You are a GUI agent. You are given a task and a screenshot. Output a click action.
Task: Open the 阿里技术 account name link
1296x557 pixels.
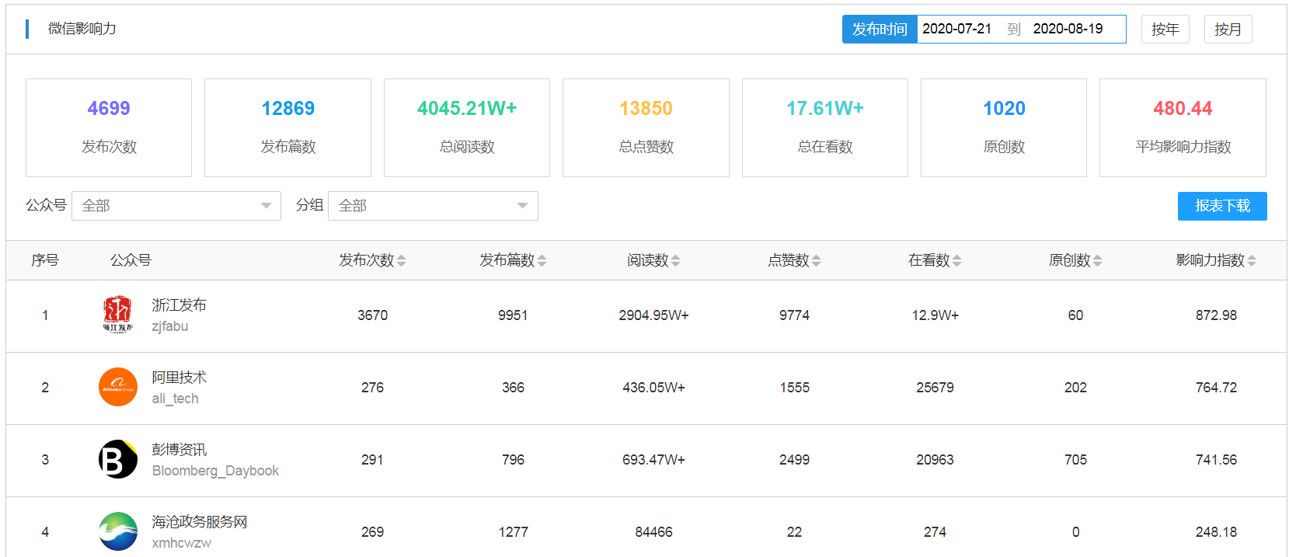click(x=179, y=378)
